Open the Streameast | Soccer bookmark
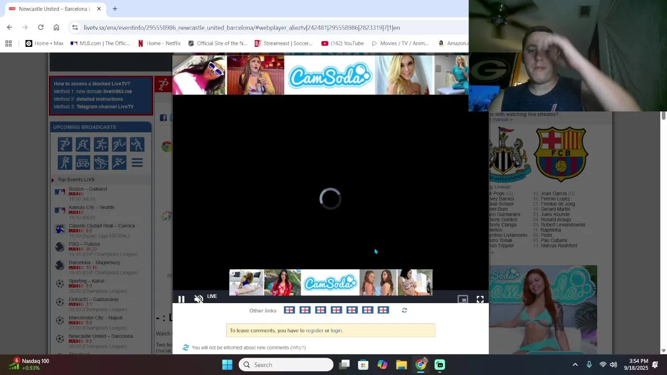The width and height of the screenshot is (667, 375). [x=283, y=43]
